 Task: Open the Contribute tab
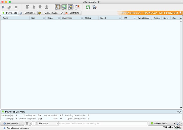(73, 13)
